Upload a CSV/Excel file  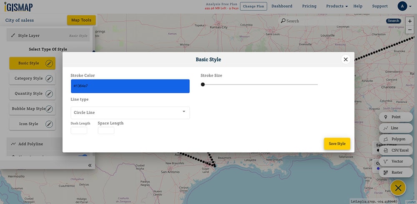(x=396, y=150)
